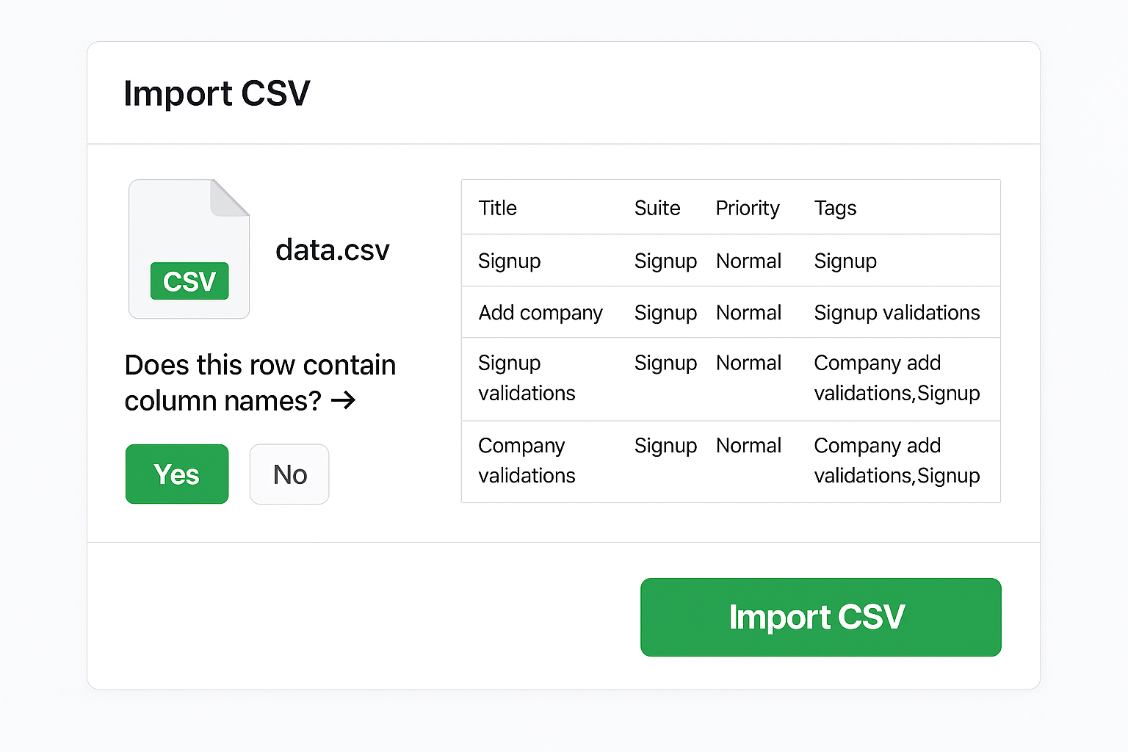Click the Import CSV dialog title
1128x752 pixels.
(x=217, y=93)
